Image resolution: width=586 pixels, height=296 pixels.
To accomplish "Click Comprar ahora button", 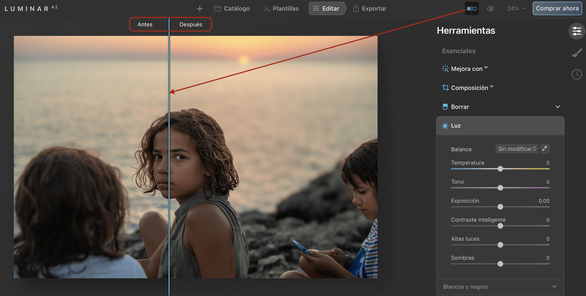I will click(557, 8).
